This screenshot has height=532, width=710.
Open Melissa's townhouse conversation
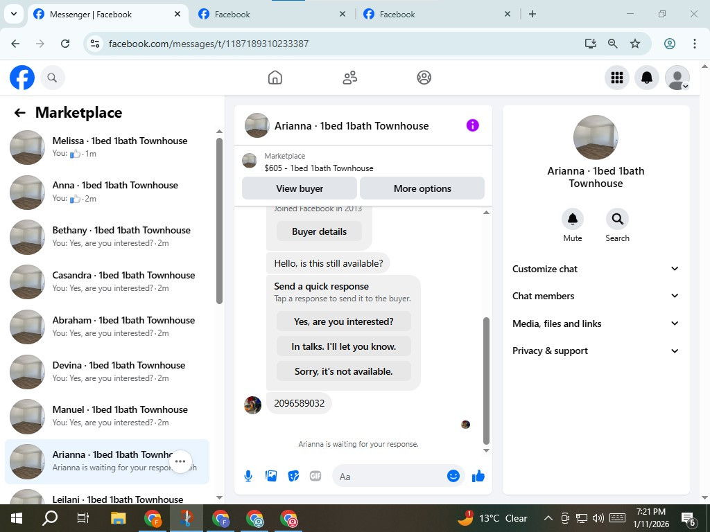pyautogui.click(x=107, y=147)
